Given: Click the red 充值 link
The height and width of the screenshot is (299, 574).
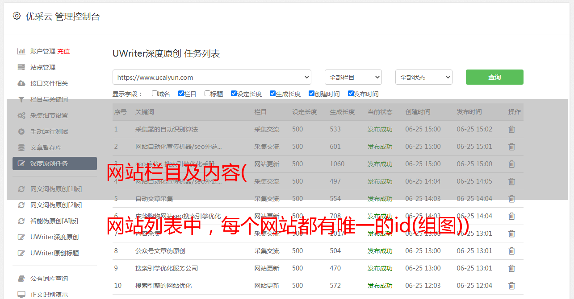Looking at the screenshot, I should (63, 51).
